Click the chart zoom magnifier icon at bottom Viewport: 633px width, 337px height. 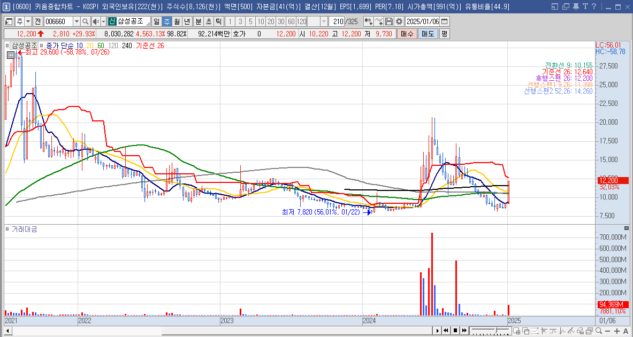point(599,331)
